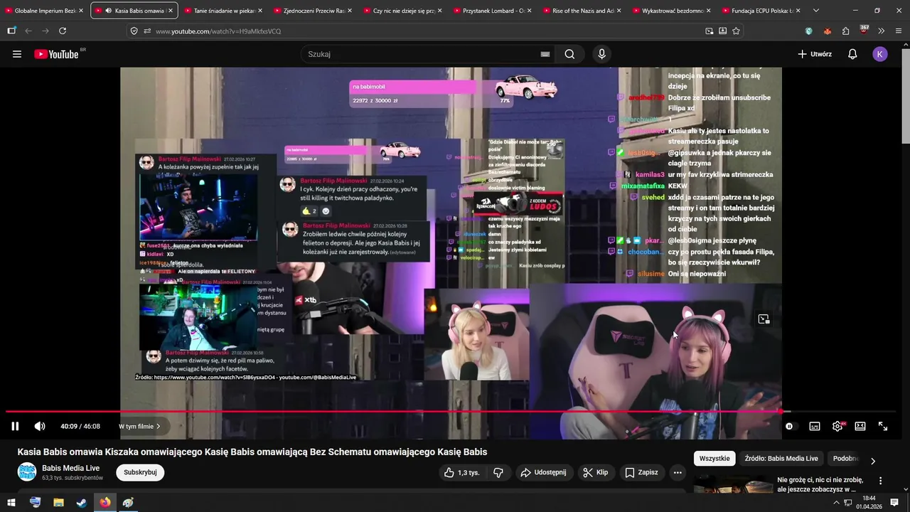Click the Utwórz create button
The width and height of the screenshot is (910, 512).
pyautogui.click(x=815, y=54)
